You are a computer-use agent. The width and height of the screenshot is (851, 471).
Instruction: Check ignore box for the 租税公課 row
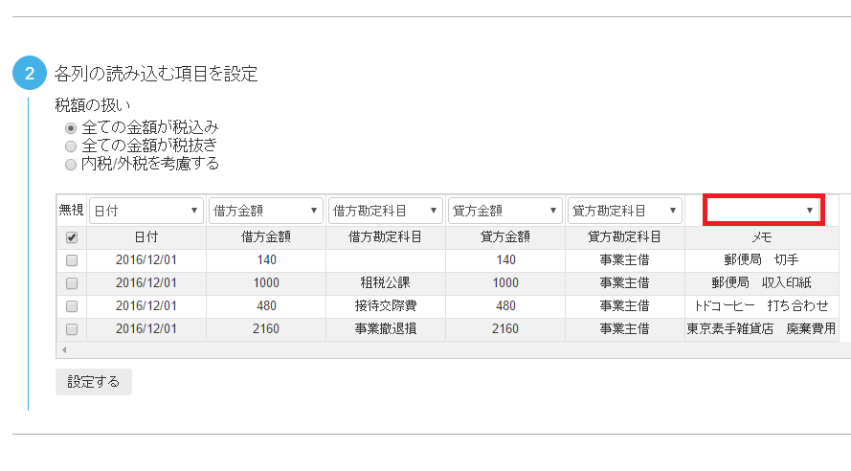[x=72, y=283]
